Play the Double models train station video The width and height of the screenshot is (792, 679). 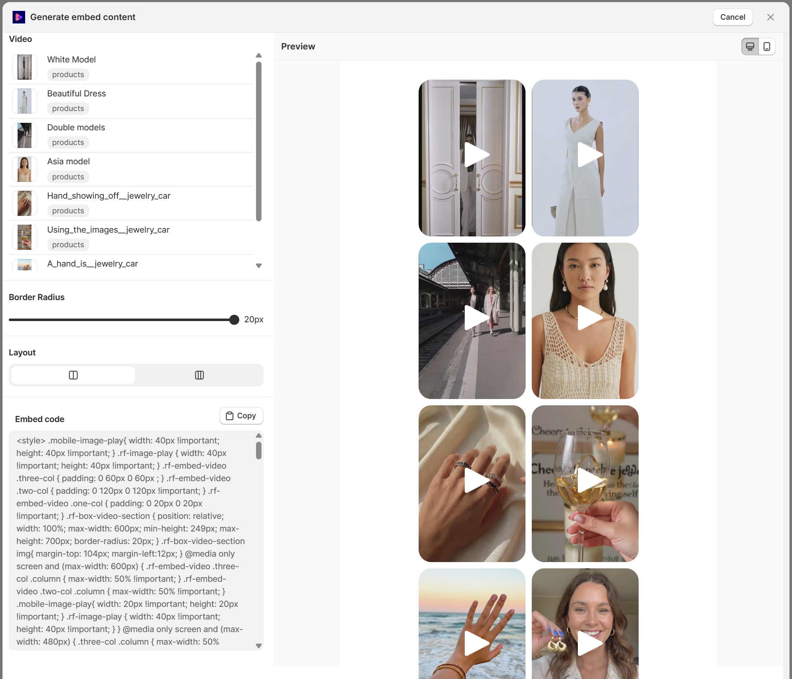[477, 318]
